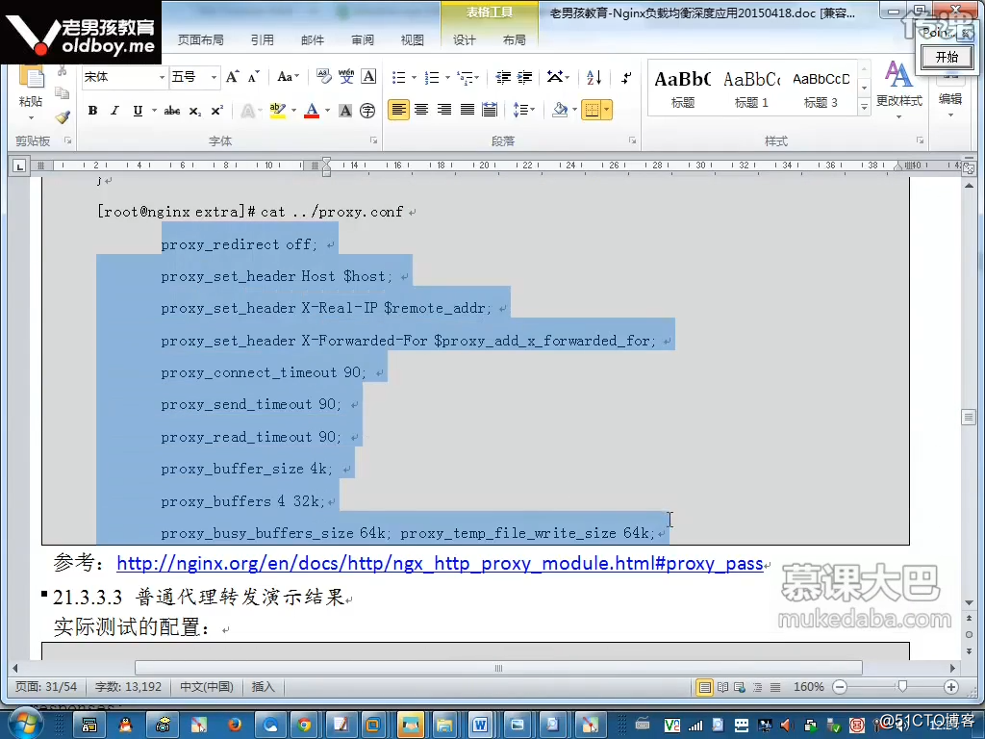Decrease paragraph indent

tap(503, 77)
